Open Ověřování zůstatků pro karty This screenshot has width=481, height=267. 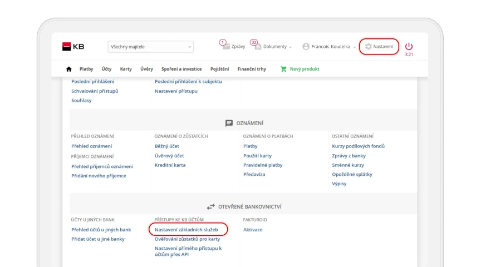pyautogui.click(x=187, y=239)
